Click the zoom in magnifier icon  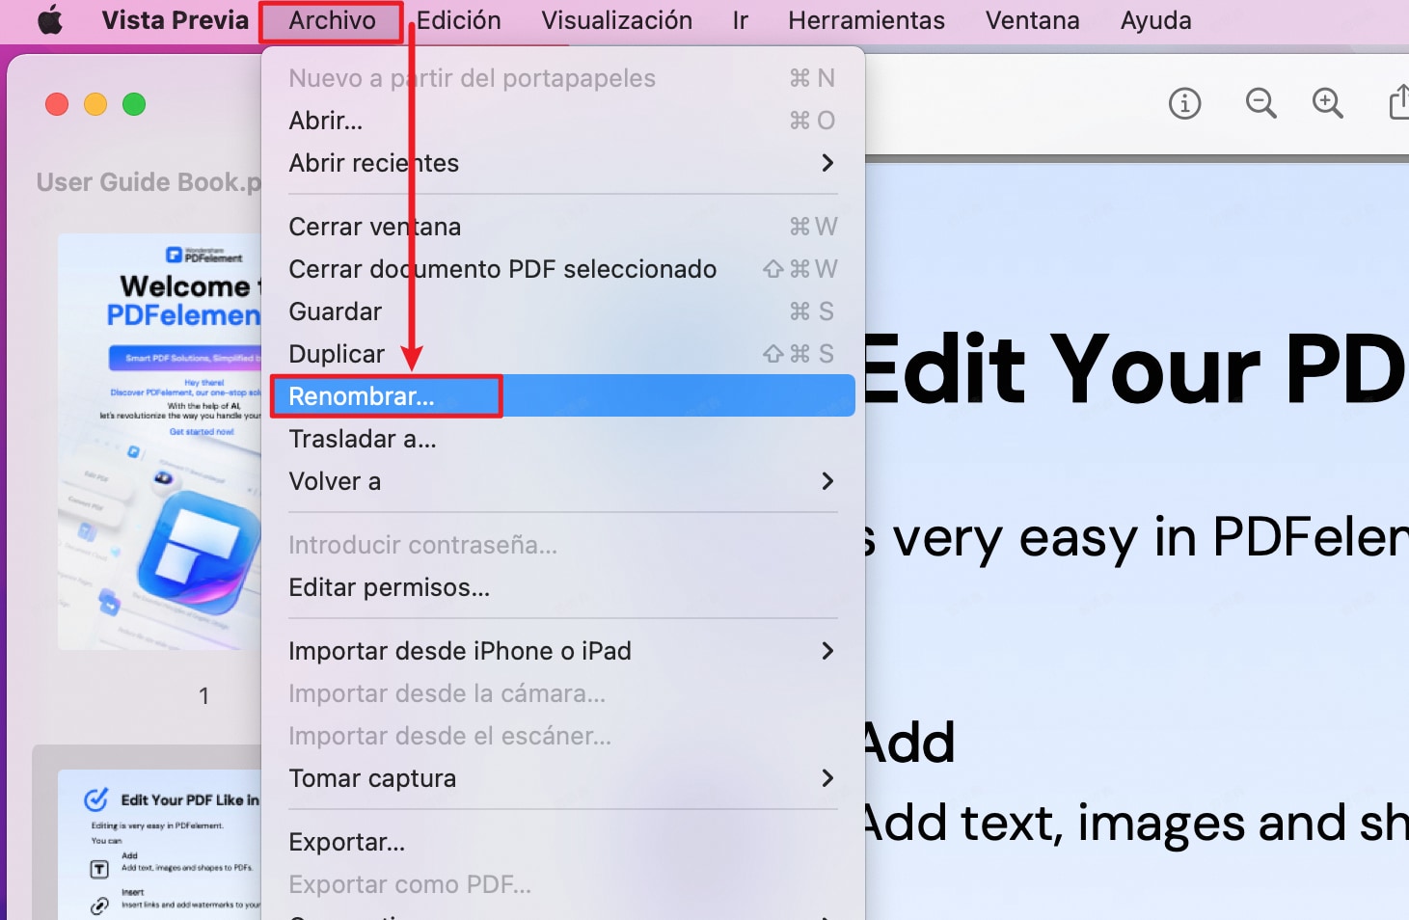point(1328,102)
